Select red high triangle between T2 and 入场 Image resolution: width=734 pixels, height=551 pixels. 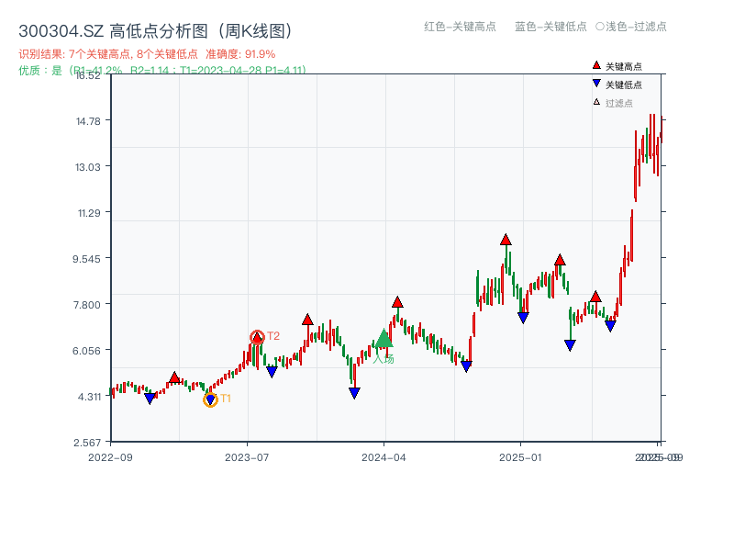point(307,320)
